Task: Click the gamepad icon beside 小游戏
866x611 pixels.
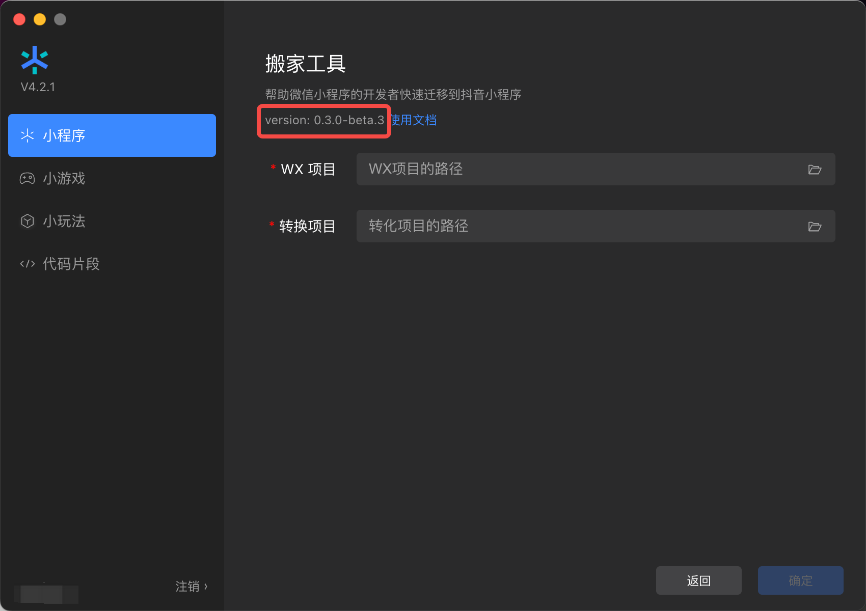Action: coord(27,178)
